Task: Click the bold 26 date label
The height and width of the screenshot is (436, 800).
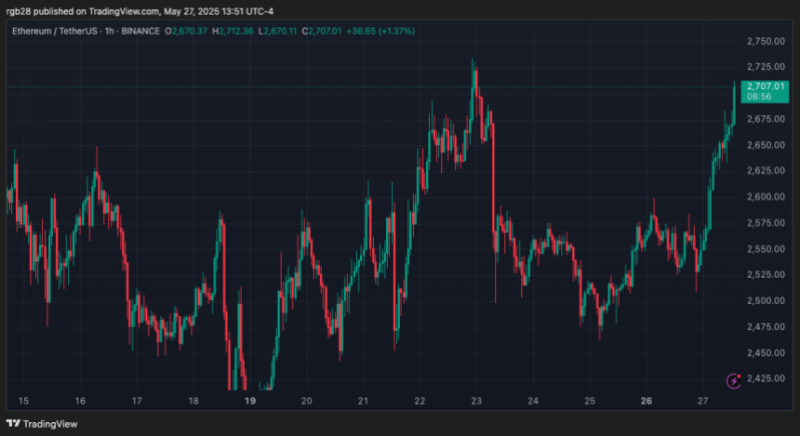Action: tap(647, 402)
